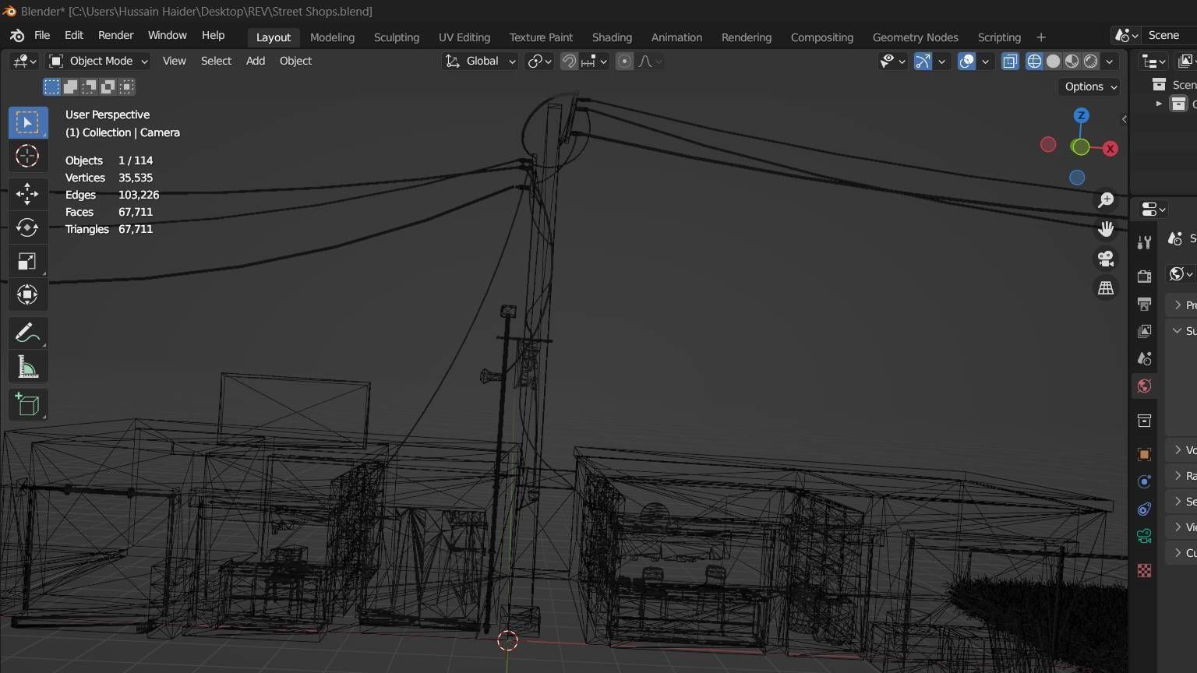
Task: Select the Rotate tool
Action: click(27, 227)
